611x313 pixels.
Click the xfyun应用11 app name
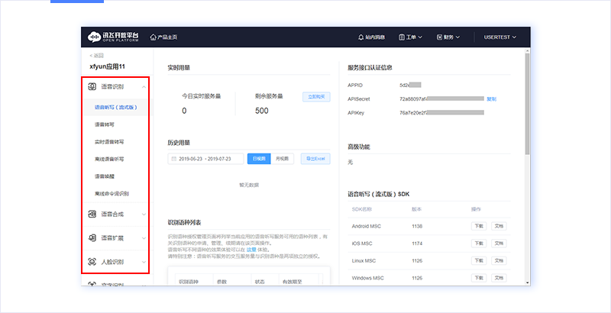click(x=107, y=66)
